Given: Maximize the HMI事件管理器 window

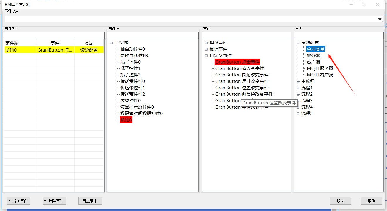Looking at the screenshot, I should tap(364, 4).
